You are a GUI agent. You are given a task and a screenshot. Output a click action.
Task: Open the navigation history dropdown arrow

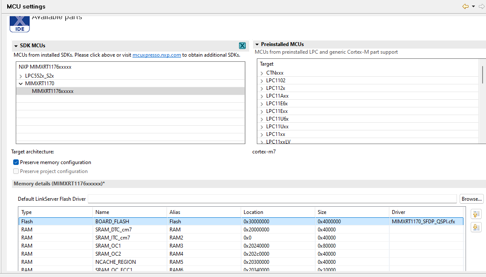tap(473, 7)
